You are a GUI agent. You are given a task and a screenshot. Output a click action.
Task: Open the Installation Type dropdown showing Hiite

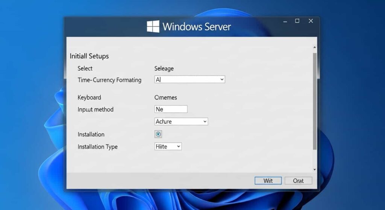pyautogui.click(x=168, y=147)
